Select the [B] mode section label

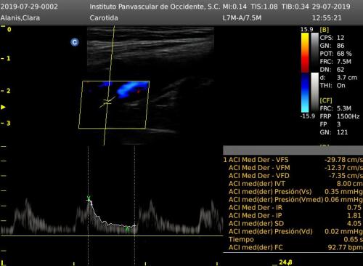click(324, 30)
